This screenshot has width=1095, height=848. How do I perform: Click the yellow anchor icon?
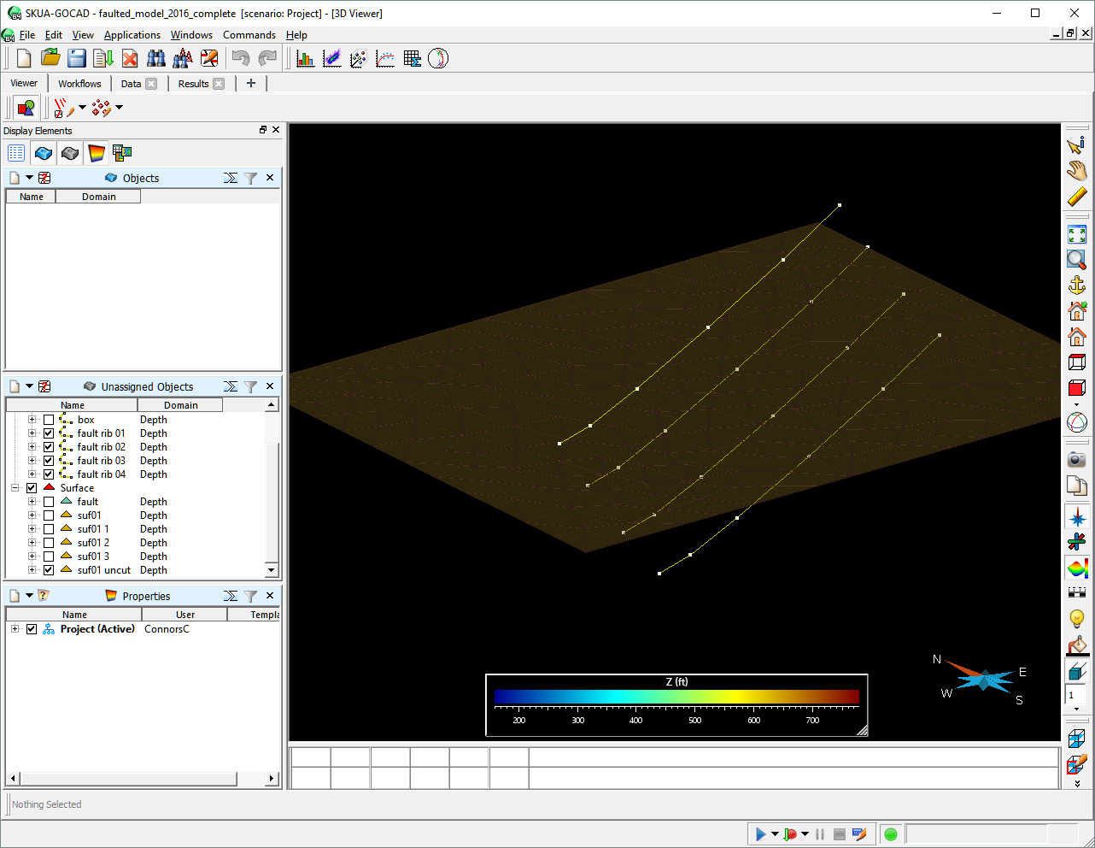[1077, 286]
